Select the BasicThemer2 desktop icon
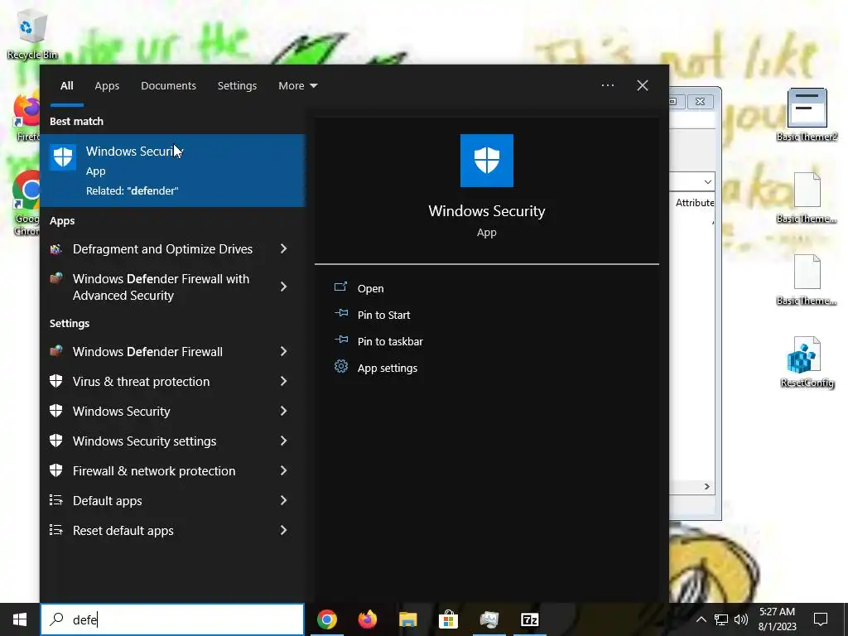This screenshot has height=636, width=848. click(x=807, y=114)
